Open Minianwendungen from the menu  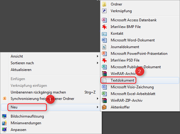(51, 123)
